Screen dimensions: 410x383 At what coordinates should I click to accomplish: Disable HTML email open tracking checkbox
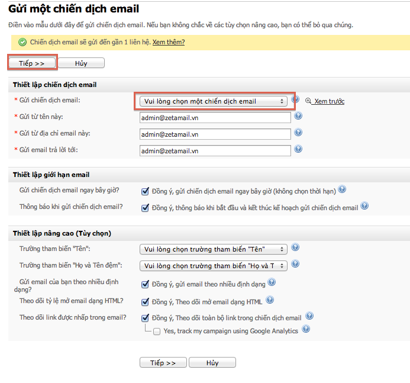click(x=145, y=302)
